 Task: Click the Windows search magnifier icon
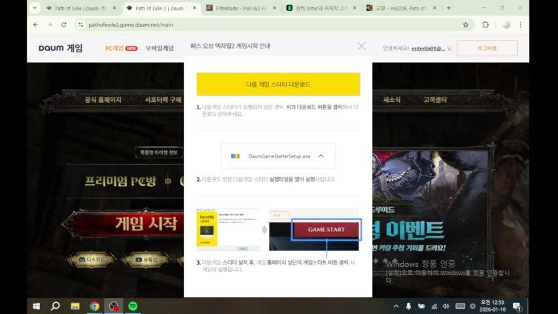[x=55, y=305]
